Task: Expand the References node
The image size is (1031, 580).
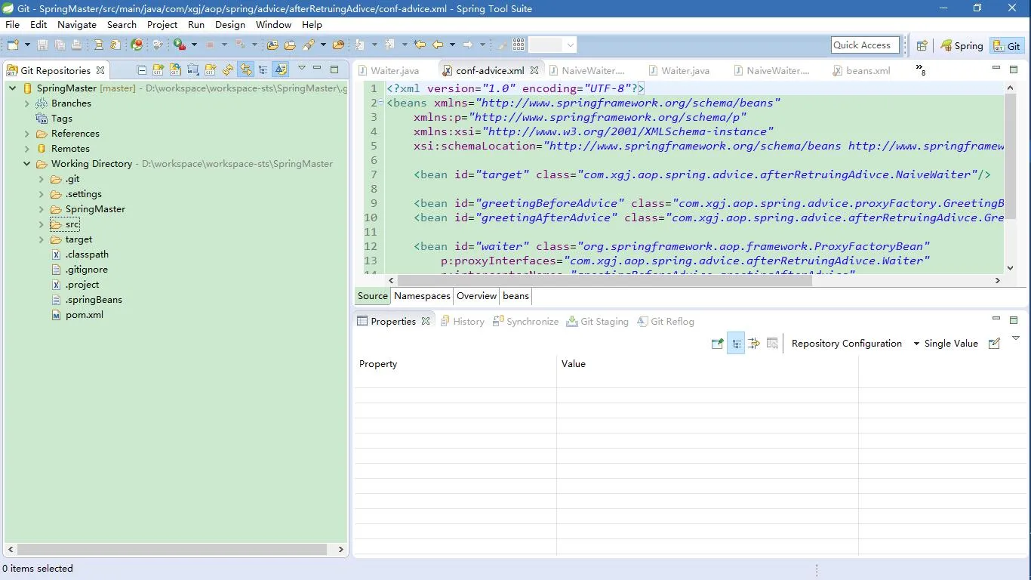Action: click(27, 134)
